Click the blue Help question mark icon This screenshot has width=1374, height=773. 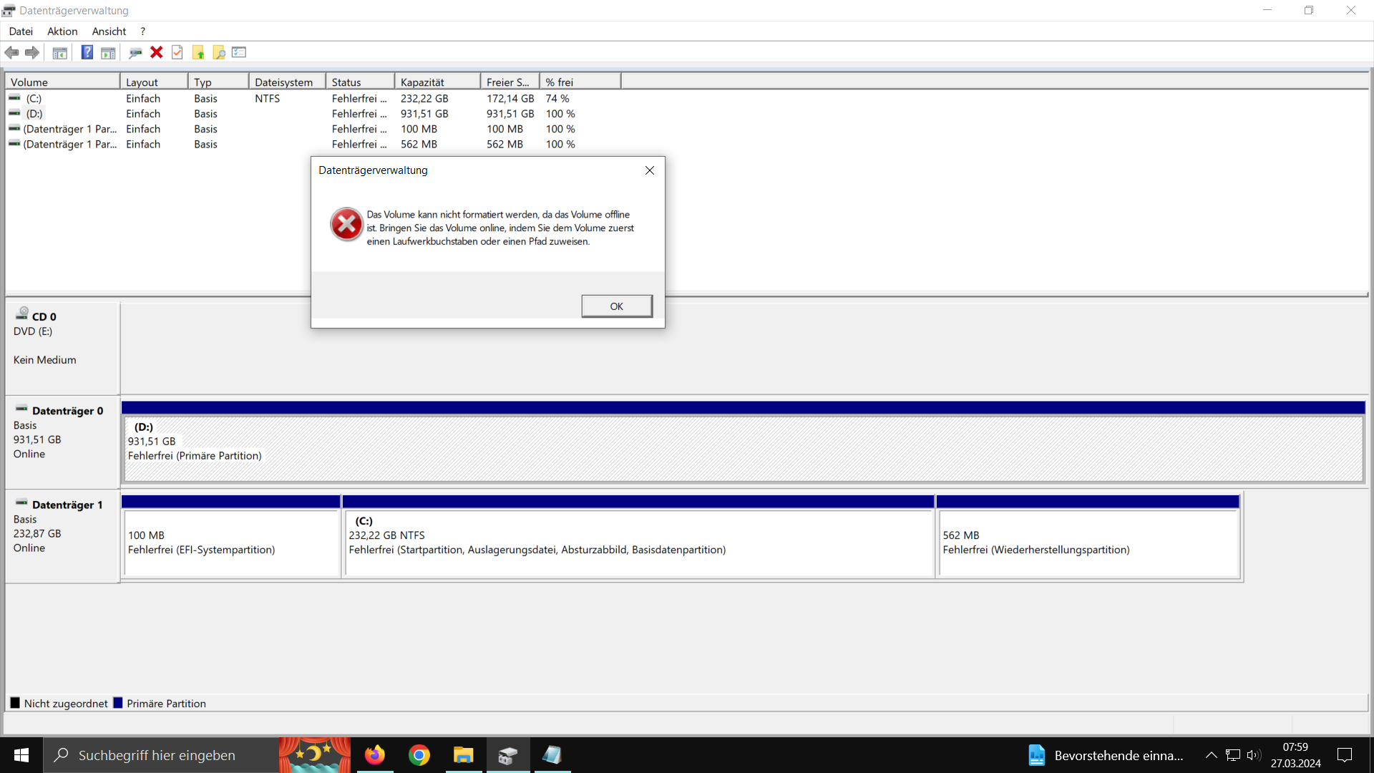pos(87,52)
